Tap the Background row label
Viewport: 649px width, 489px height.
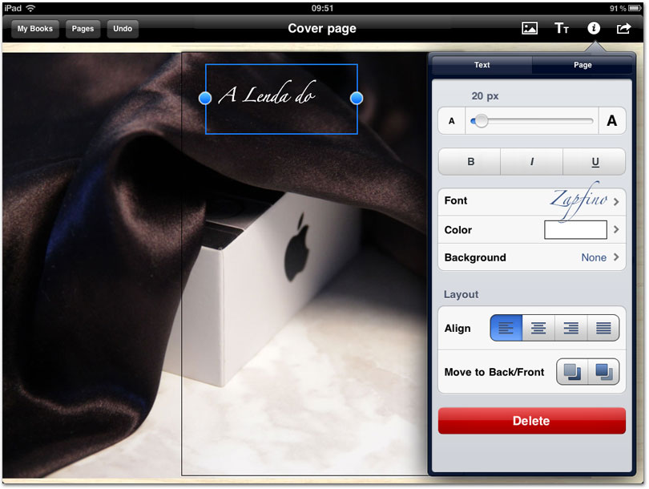pos(475,257)
